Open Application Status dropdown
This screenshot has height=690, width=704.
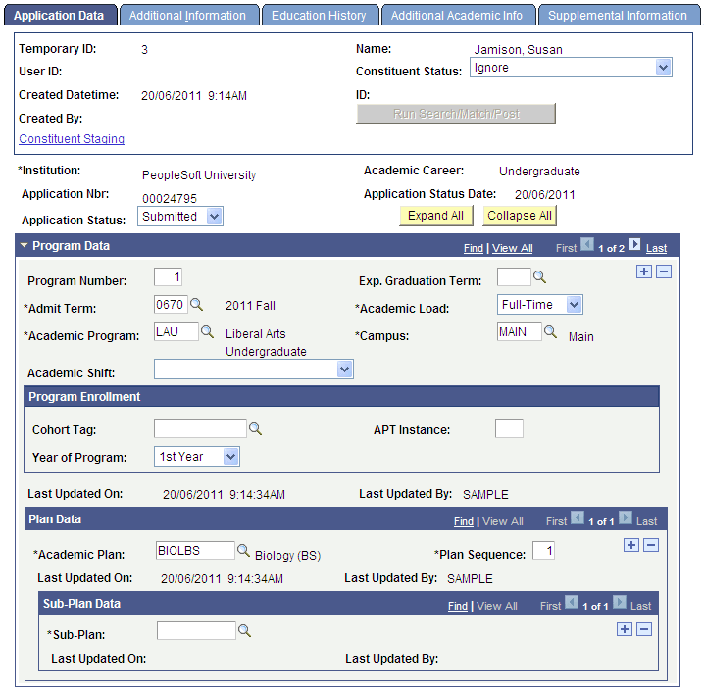click(x=214, y=217)
